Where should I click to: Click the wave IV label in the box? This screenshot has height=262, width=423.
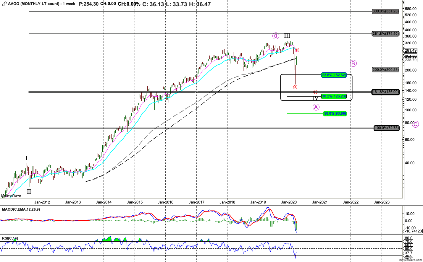coord(315,98)
